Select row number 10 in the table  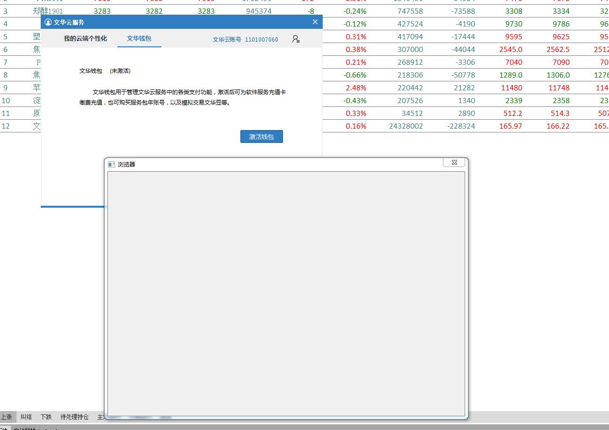click(x=6, y=100)
